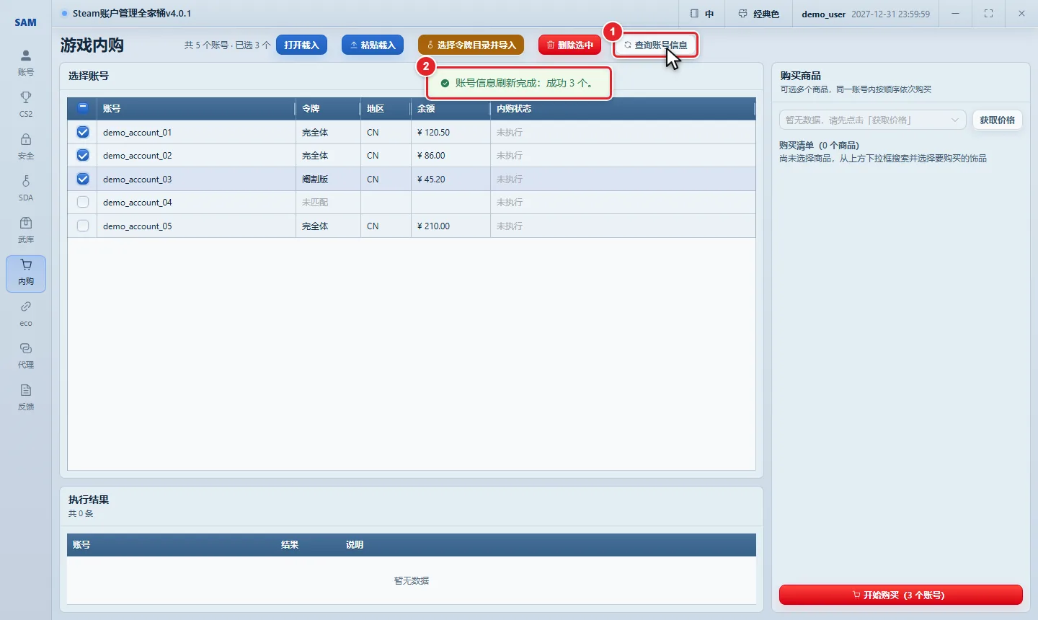The width and height of the screenshot is (1038, 620).
Task: Go to the 代理 sidebar page
Action: pyautogui.click(x=26, y=356)
